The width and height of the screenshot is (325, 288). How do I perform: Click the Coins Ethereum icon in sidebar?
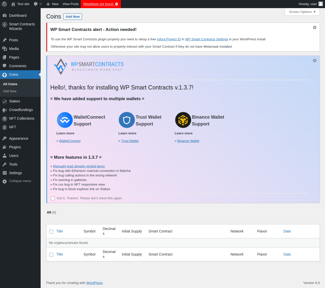pyautogui.click(x=5, y=75)
